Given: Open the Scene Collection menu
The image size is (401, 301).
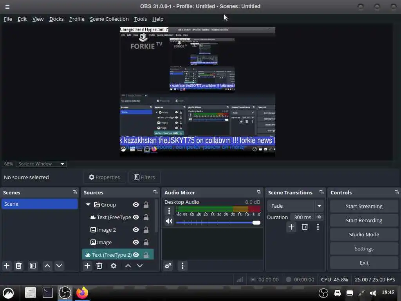Looking at the screenshot, I should pyautogui.click(x=109, y=19).
